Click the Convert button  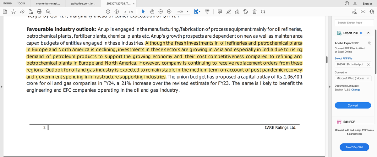353,106
